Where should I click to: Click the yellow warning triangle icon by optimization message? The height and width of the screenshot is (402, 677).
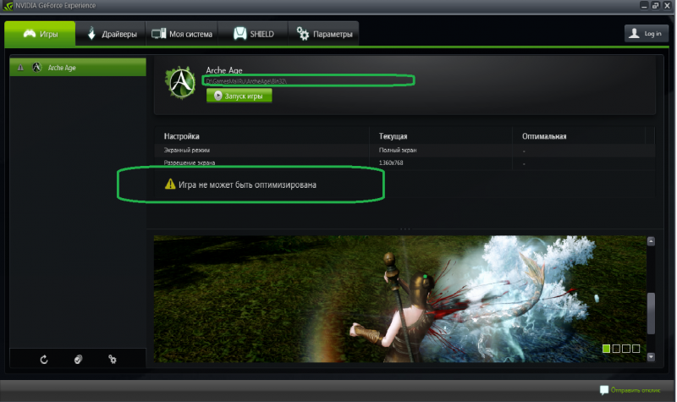click(170, 184)
